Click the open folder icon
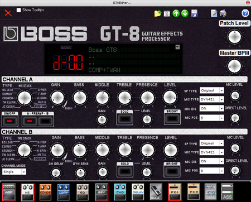Image resolution: width=251 pixels, height=202 pixels. pos(158,13)
